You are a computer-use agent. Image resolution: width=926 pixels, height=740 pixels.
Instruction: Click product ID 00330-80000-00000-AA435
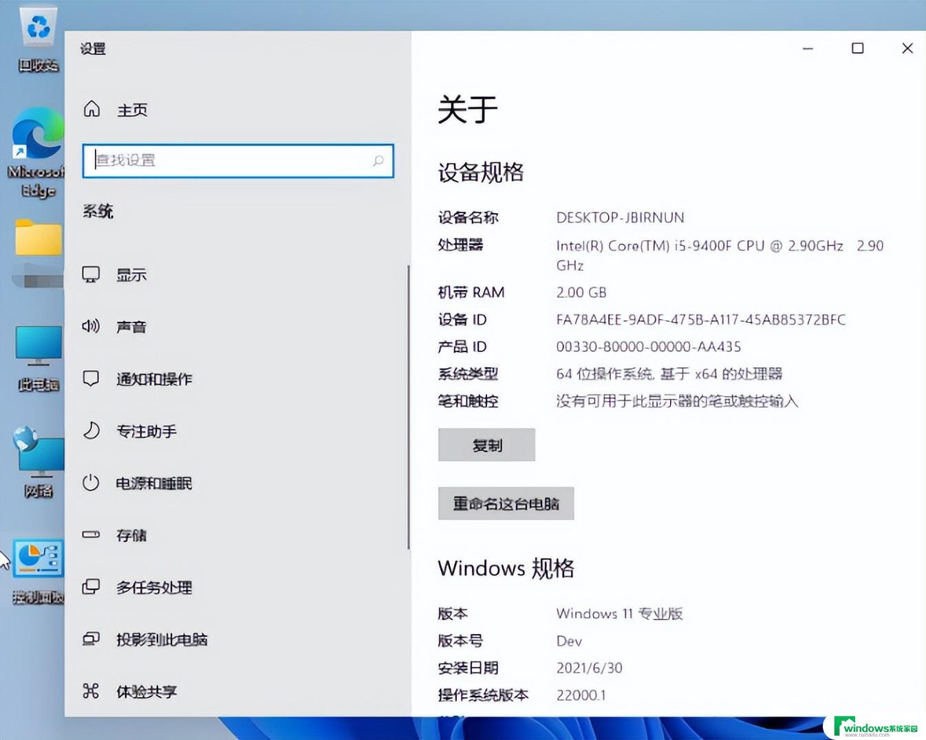pyautogui.click(x=648, y=347)
